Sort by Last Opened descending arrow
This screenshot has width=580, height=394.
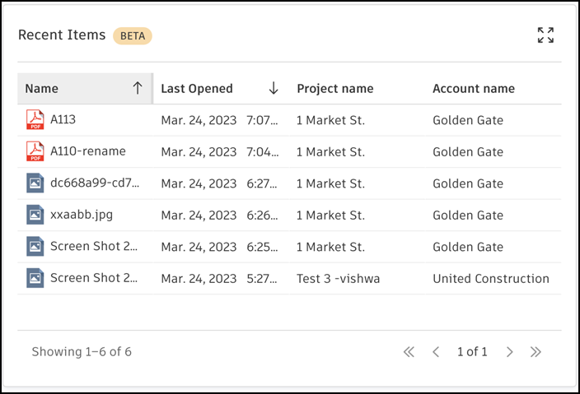click(x=274, y=89)
